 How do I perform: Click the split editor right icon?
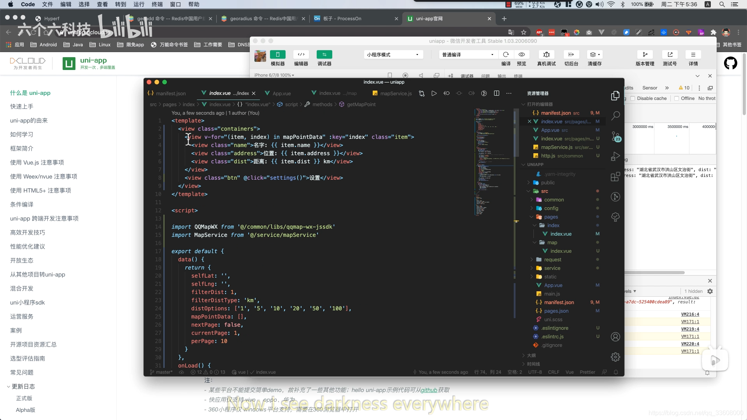(496, 93)
